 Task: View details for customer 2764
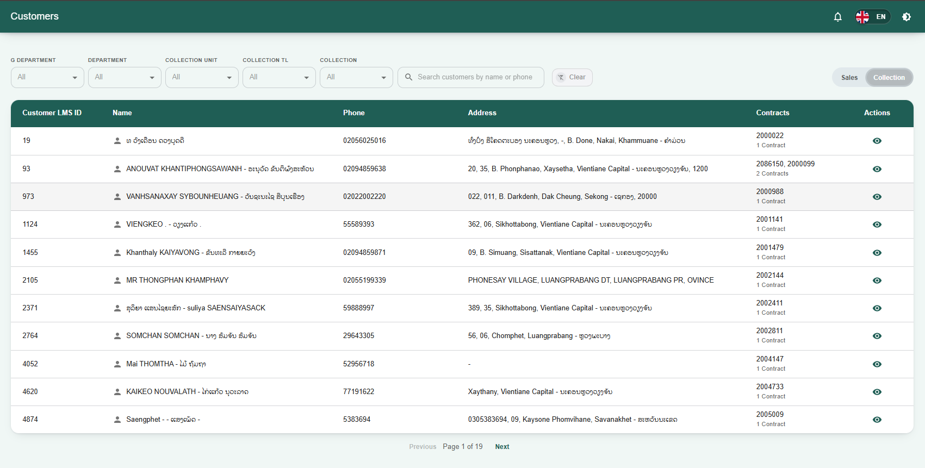pyautogui.click(x=877, y=336)
